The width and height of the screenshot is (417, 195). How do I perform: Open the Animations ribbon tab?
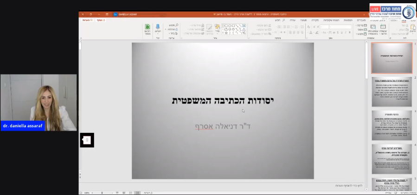(348, 20)
